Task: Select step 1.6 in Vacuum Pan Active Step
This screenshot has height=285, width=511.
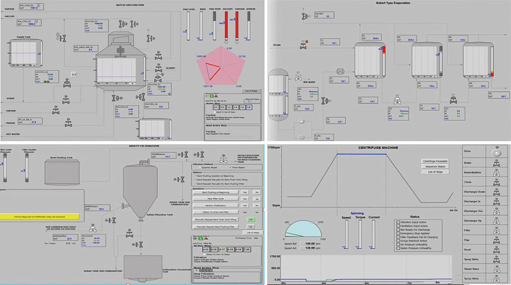Action: click(x=249, y=107)
